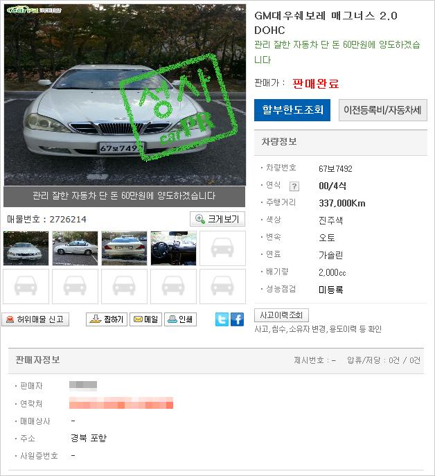
Task: Click the first empty placeholder car thumbnail
Action: pyautogui.click(x=222, y=248)
